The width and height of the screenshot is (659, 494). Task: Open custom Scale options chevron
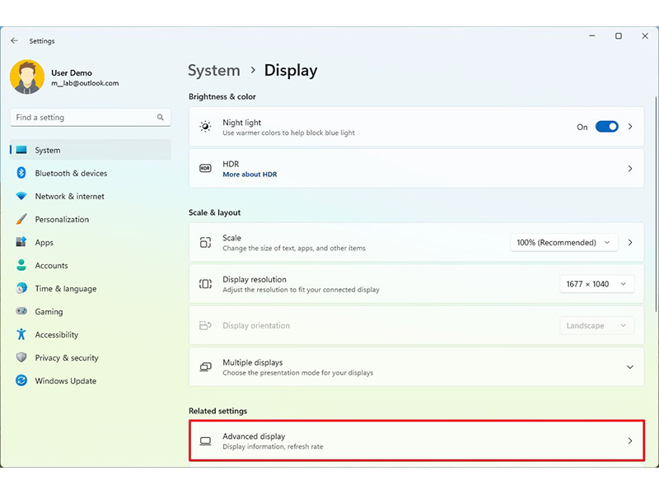(630, 242)
